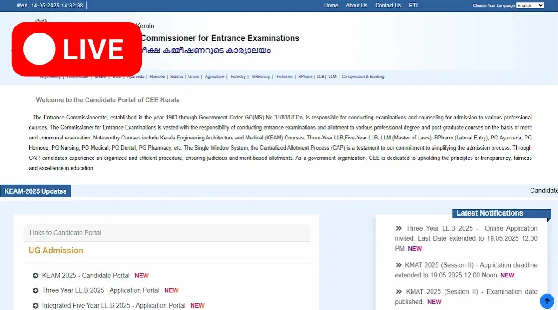This screenshot has height=310, width=558.
Task: Open KMAT Session II examination date notification
Action: coord(466,297)
